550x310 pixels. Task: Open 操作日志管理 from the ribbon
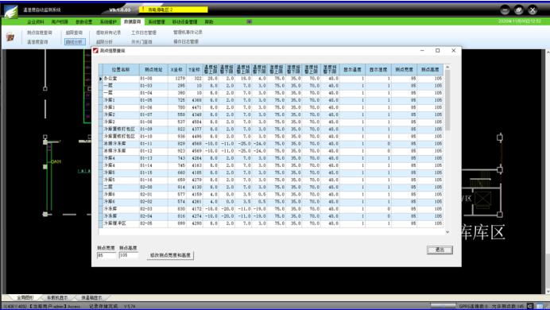186,41
